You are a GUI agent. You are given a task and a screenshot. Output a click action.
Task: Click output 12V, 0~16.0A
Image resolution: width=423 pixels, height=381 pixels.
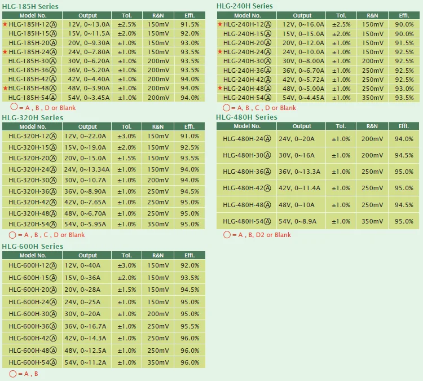click(303, 25)
